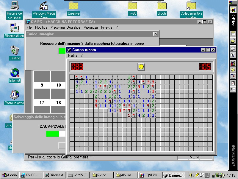Switch to QV-PC taskbar button
The image size is (238, 179).
(x=31, y=175)
